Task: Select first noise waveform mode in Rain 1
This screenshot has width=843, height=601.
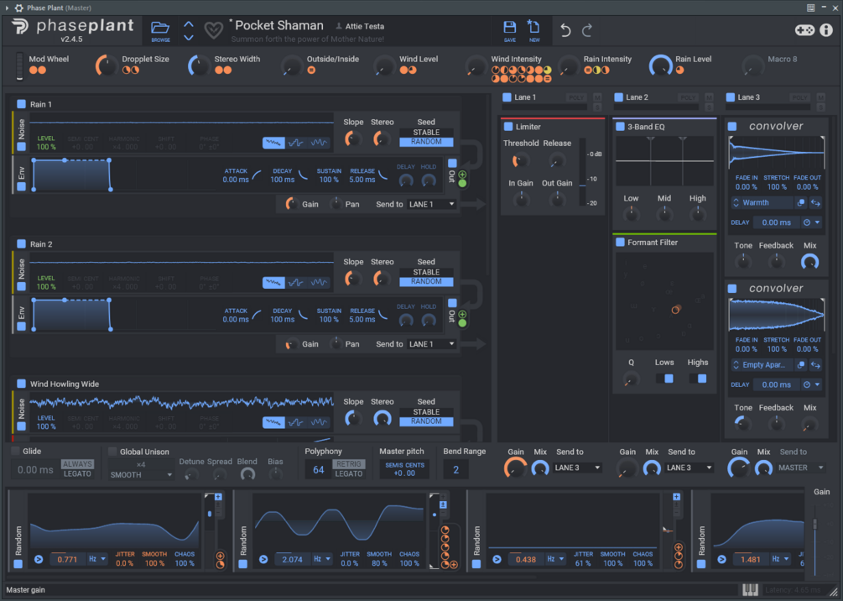Action: coord(273,143)
